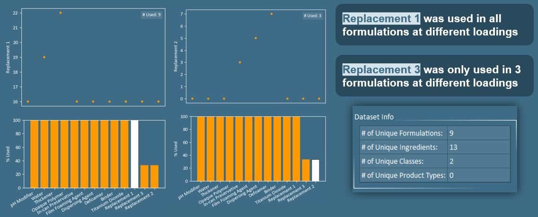Click the 'Replacement 2' y-axis label

pos(176,56)
